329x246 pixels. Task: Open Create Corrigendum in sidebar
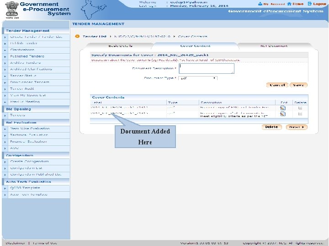29,162
